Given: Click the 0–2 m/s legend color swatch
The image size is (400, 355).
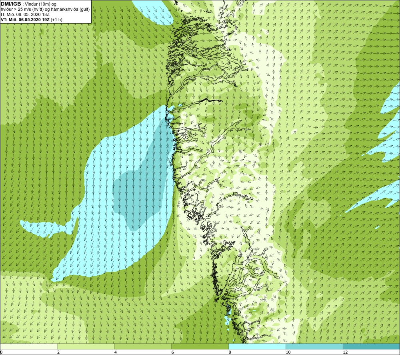Looking at the screenshot, I should point(28,347).
